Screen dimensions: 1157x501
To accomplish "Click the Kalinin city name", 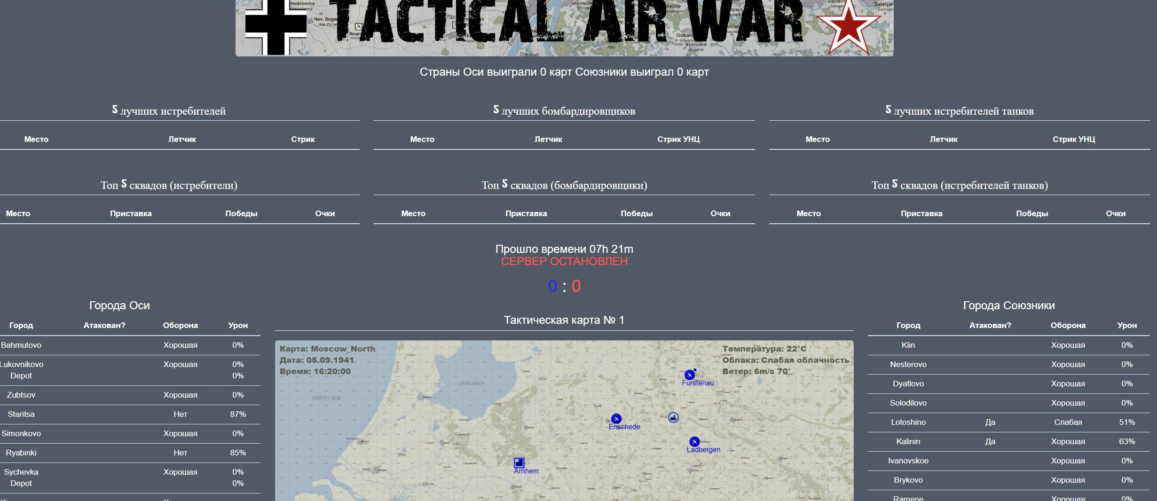I will (x=908, y=441).
